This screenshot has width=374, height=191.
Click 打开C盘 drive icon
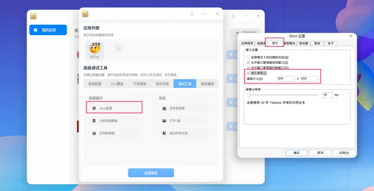(x=164, y=121)
